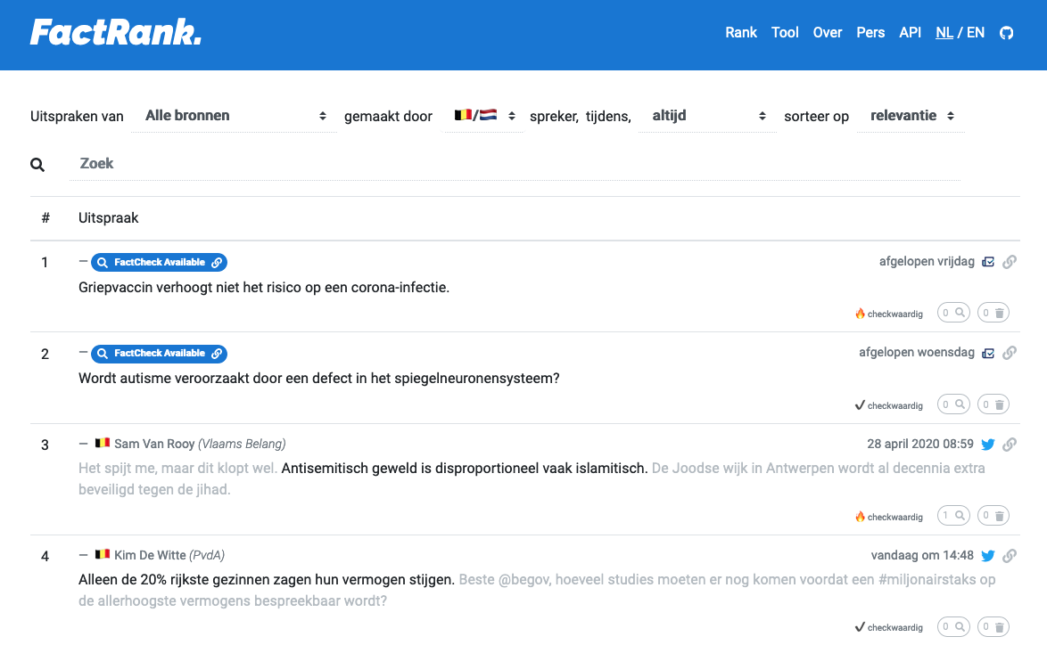Open the Alle bronnen source dropdown

[x=234, y=116]
